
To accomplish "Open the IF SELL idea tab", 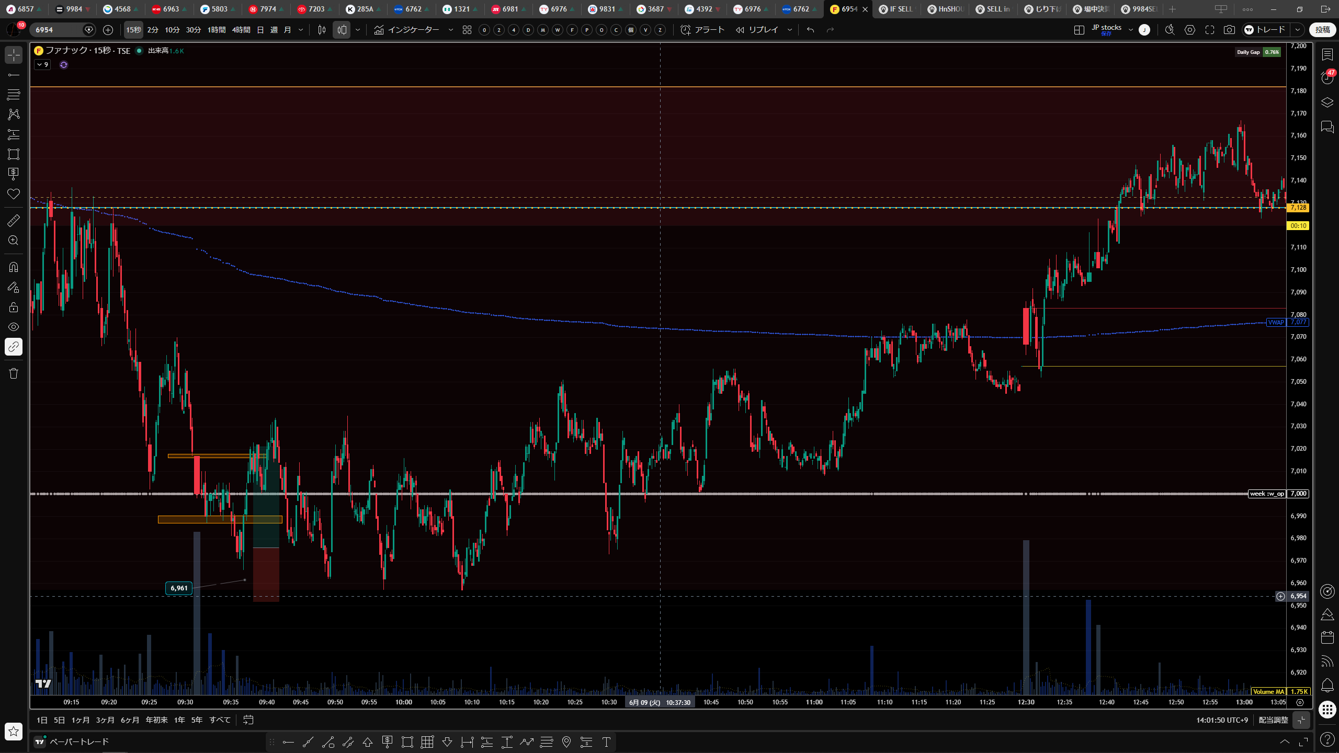I will [897, 9].
